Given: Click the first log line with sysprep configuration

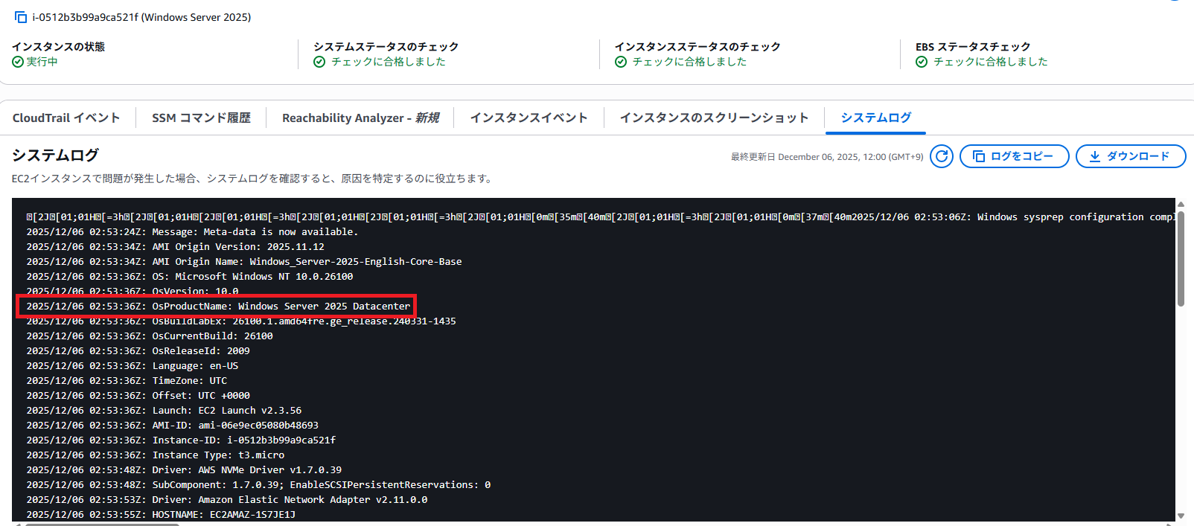Looking at the screenshot, I should [601, 217].
